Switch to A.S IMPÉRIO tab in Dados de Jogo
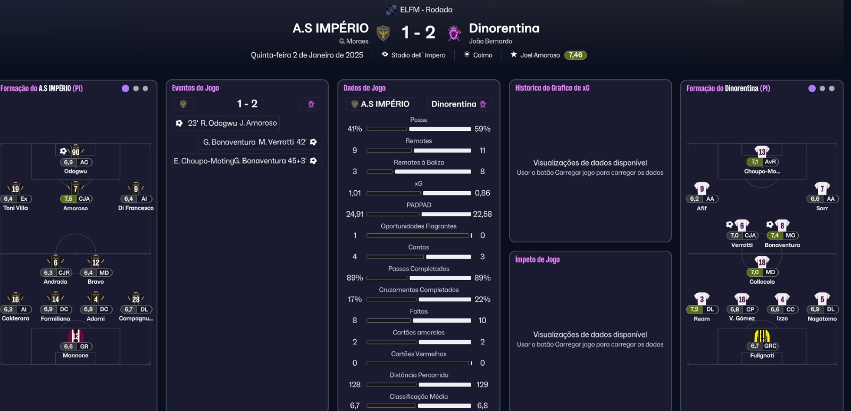Screen dimensions: 851x411 point(380,104)
